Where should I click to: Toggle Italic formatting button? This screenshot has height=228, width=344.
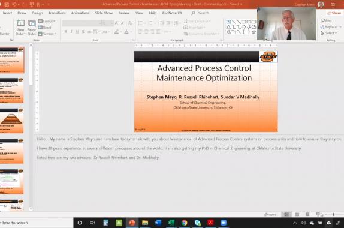point(71,32)
